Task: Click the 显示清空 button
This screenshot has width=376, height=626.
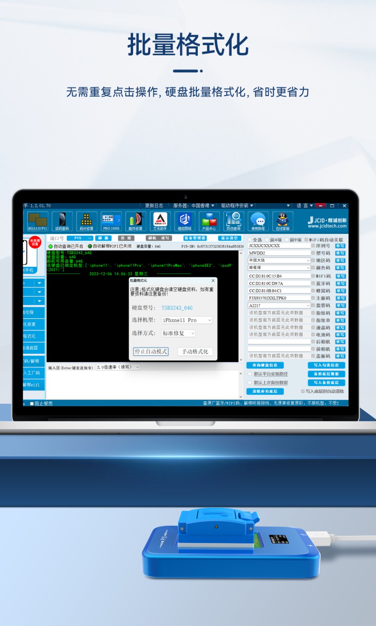Action: pos(230,238)
